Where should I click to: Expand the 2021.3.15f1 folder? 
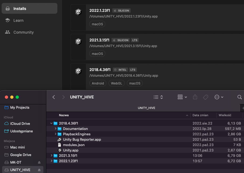pos(51,156)
